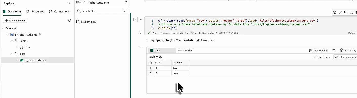Click New chart button
This screenshot has width=357, height=98.
point(186,50)
